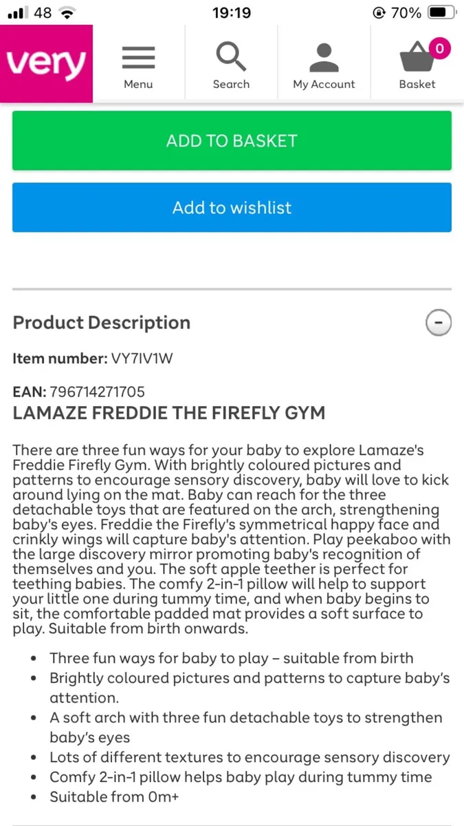
Task: Tap the Search magnifier icon
Action: point(231,57)
